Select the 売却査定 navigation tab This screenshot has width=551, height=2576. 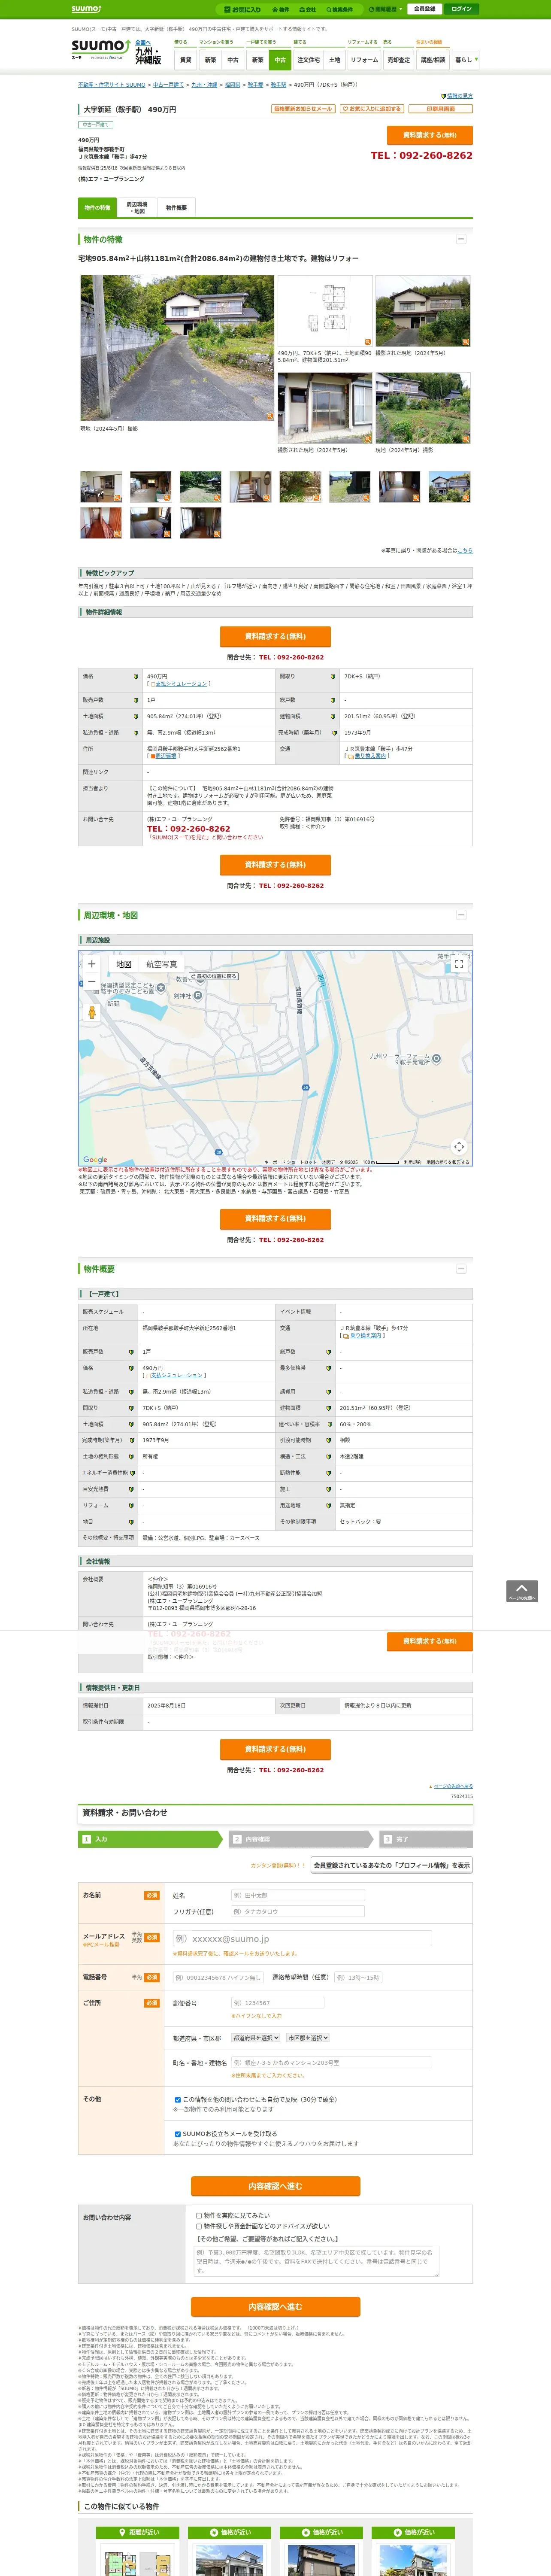[399, 60]
